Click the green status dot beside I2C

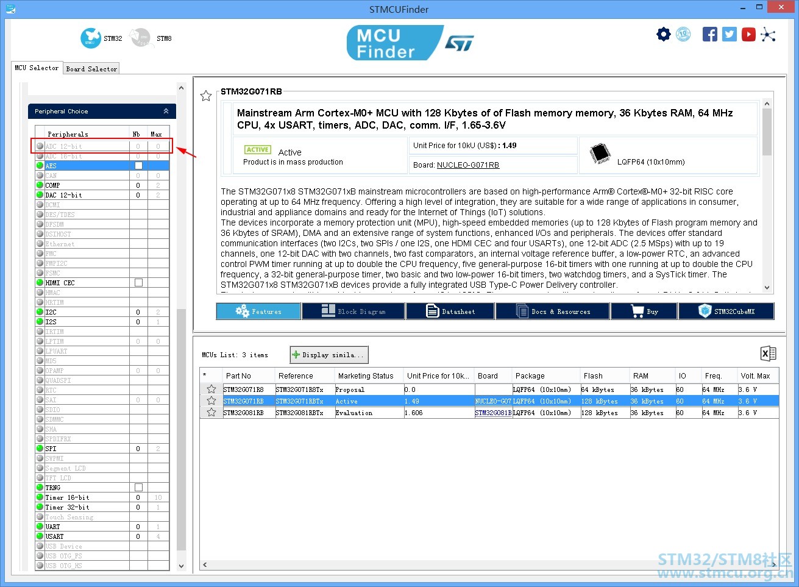click(x=40, y=312)
